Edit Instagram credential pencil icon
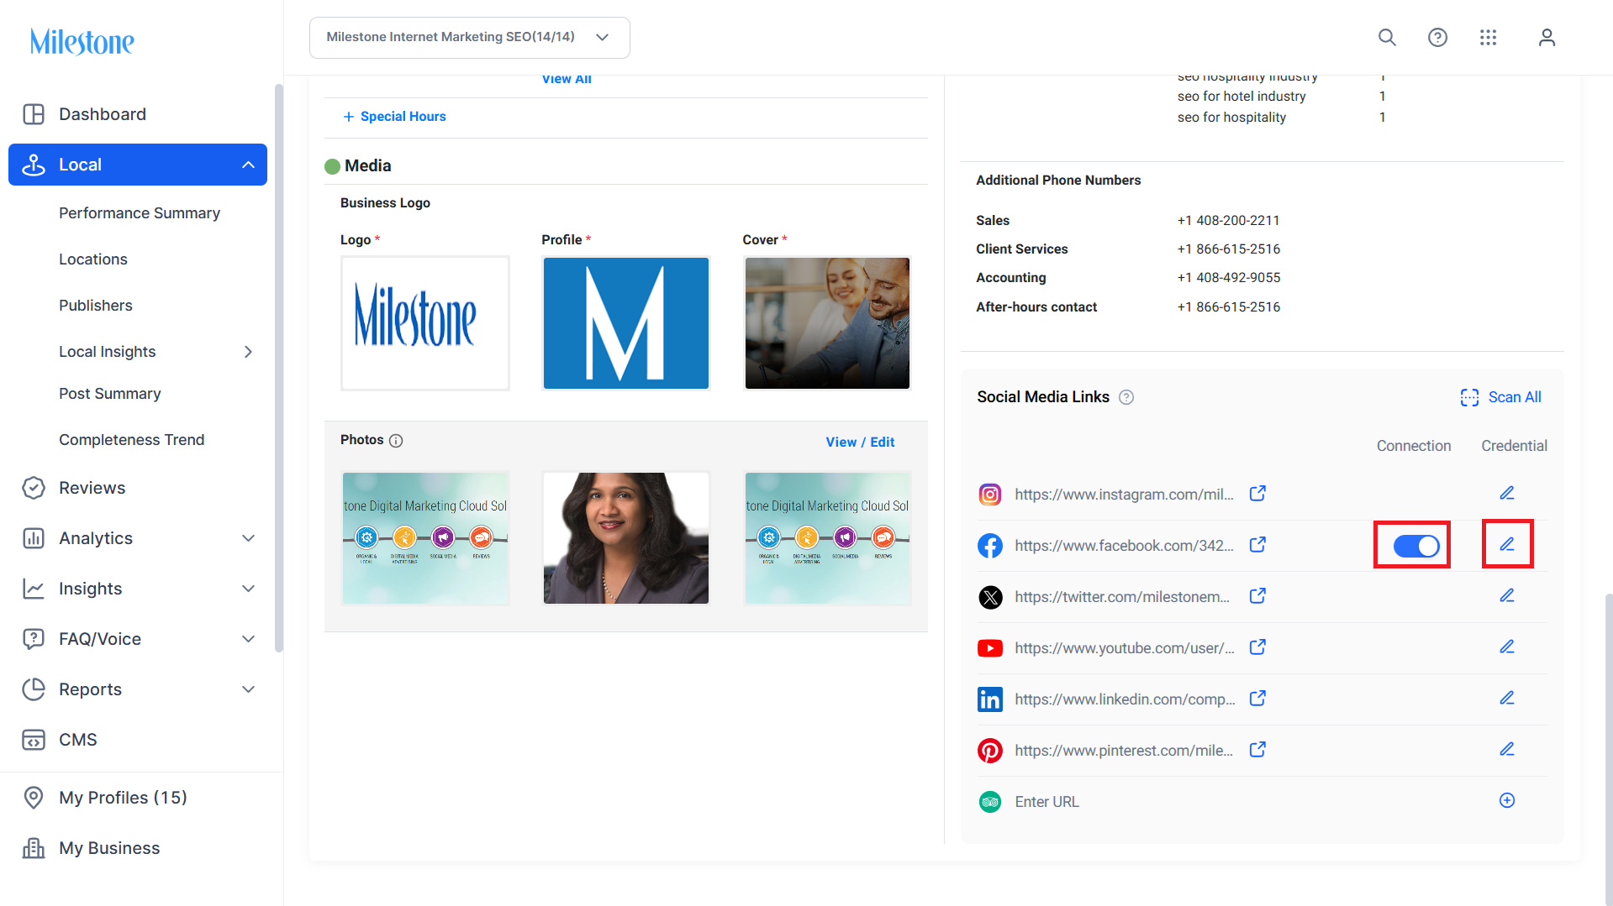The height and width of the screenshot is (906, 1613). point(1507,493)
